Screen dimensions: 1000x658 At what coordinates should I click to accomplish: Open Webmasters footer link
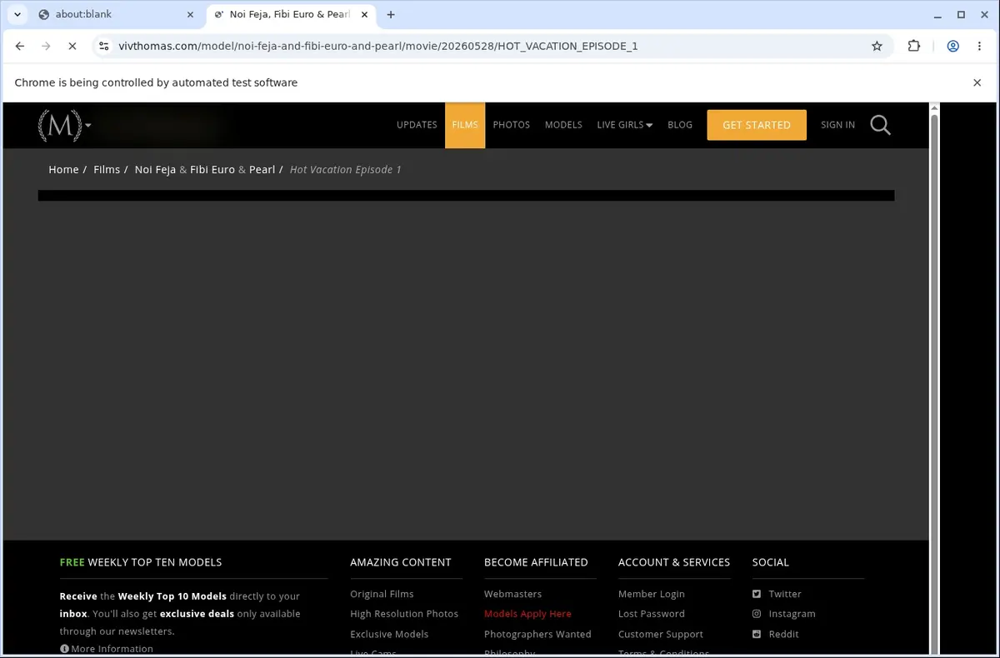pyautogui.click(x=512, y=594)
